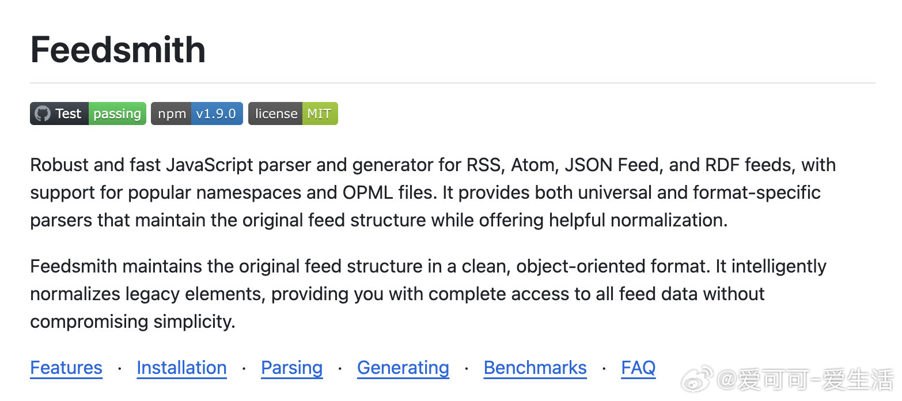This screenshot has height=401, width=902.
Task: Open the Installation section link
Action: [181, 368]
